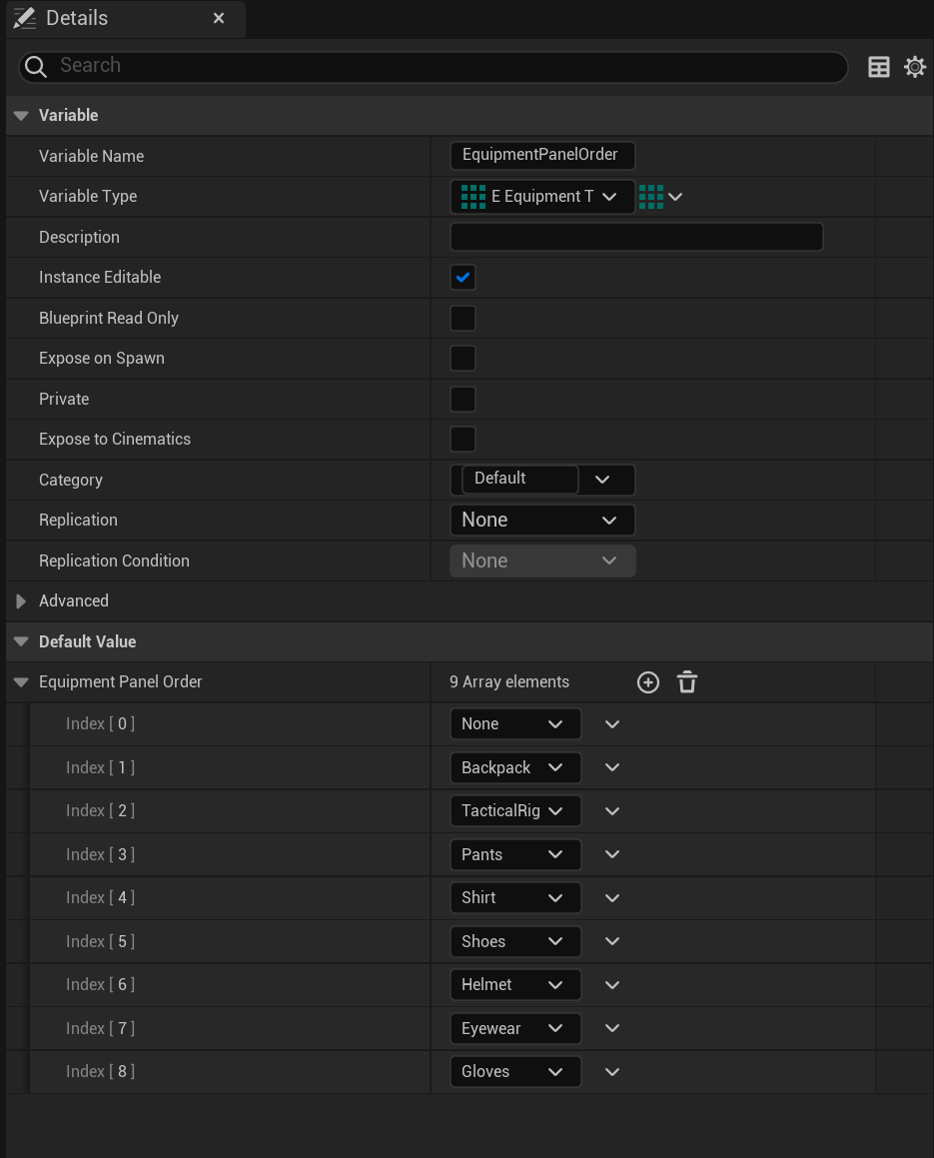Close the Details tab
934x1158 pixels.
tap(219, 18)
